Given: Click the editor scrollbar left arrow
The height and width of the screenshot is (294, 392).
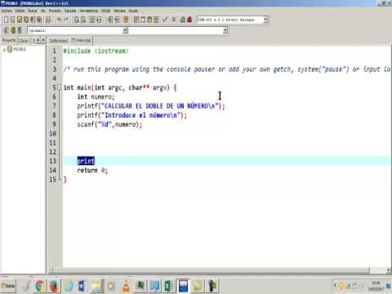Looking at the screenshot, I should [x=51, y=270].
